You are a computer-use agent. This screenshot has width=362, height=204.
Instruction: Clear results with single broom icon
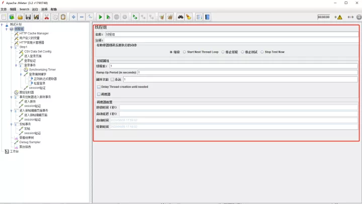click(x=162, y=17)
